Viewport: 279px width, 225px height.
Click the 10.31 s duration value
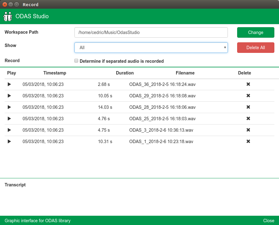pos(105,142)
